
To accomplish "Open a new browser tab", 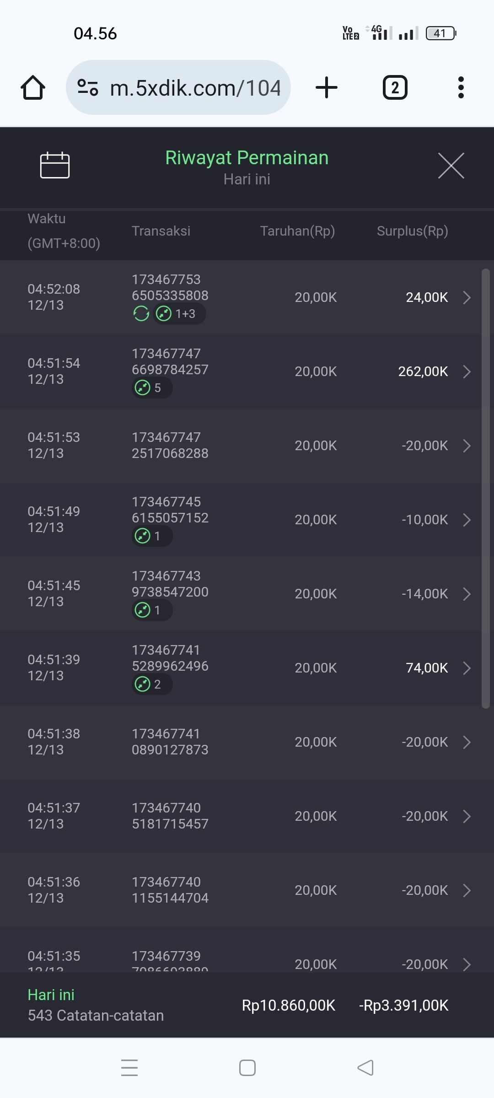I will tap(327, 87).
